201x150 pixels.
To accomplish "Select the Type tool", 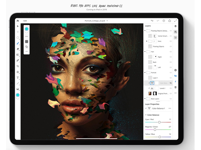I will [x=18, y=78].
